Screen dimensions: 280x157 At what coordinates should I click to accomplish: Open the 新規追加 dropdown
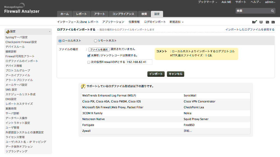[x=176, y=22]
